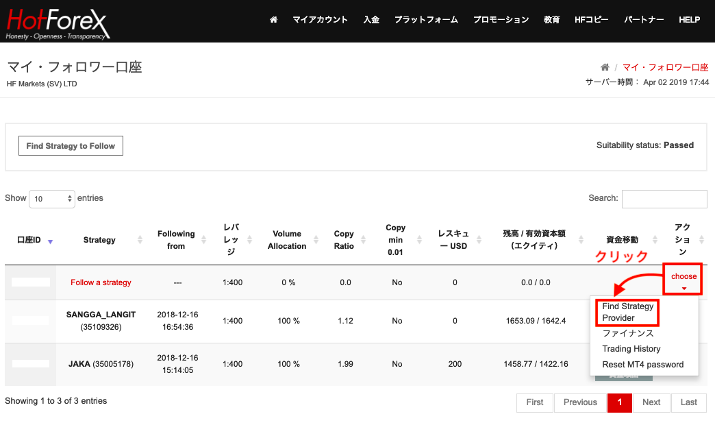Click rescue value 200 in JAKA row
The image size is (715, 425).
[x=455, y=364]
